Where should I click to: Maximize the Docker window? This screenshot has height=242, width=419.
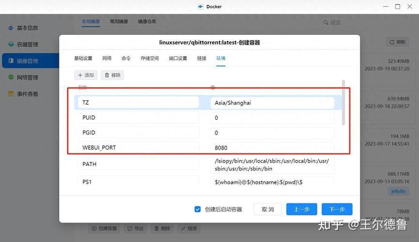point(398,6)
